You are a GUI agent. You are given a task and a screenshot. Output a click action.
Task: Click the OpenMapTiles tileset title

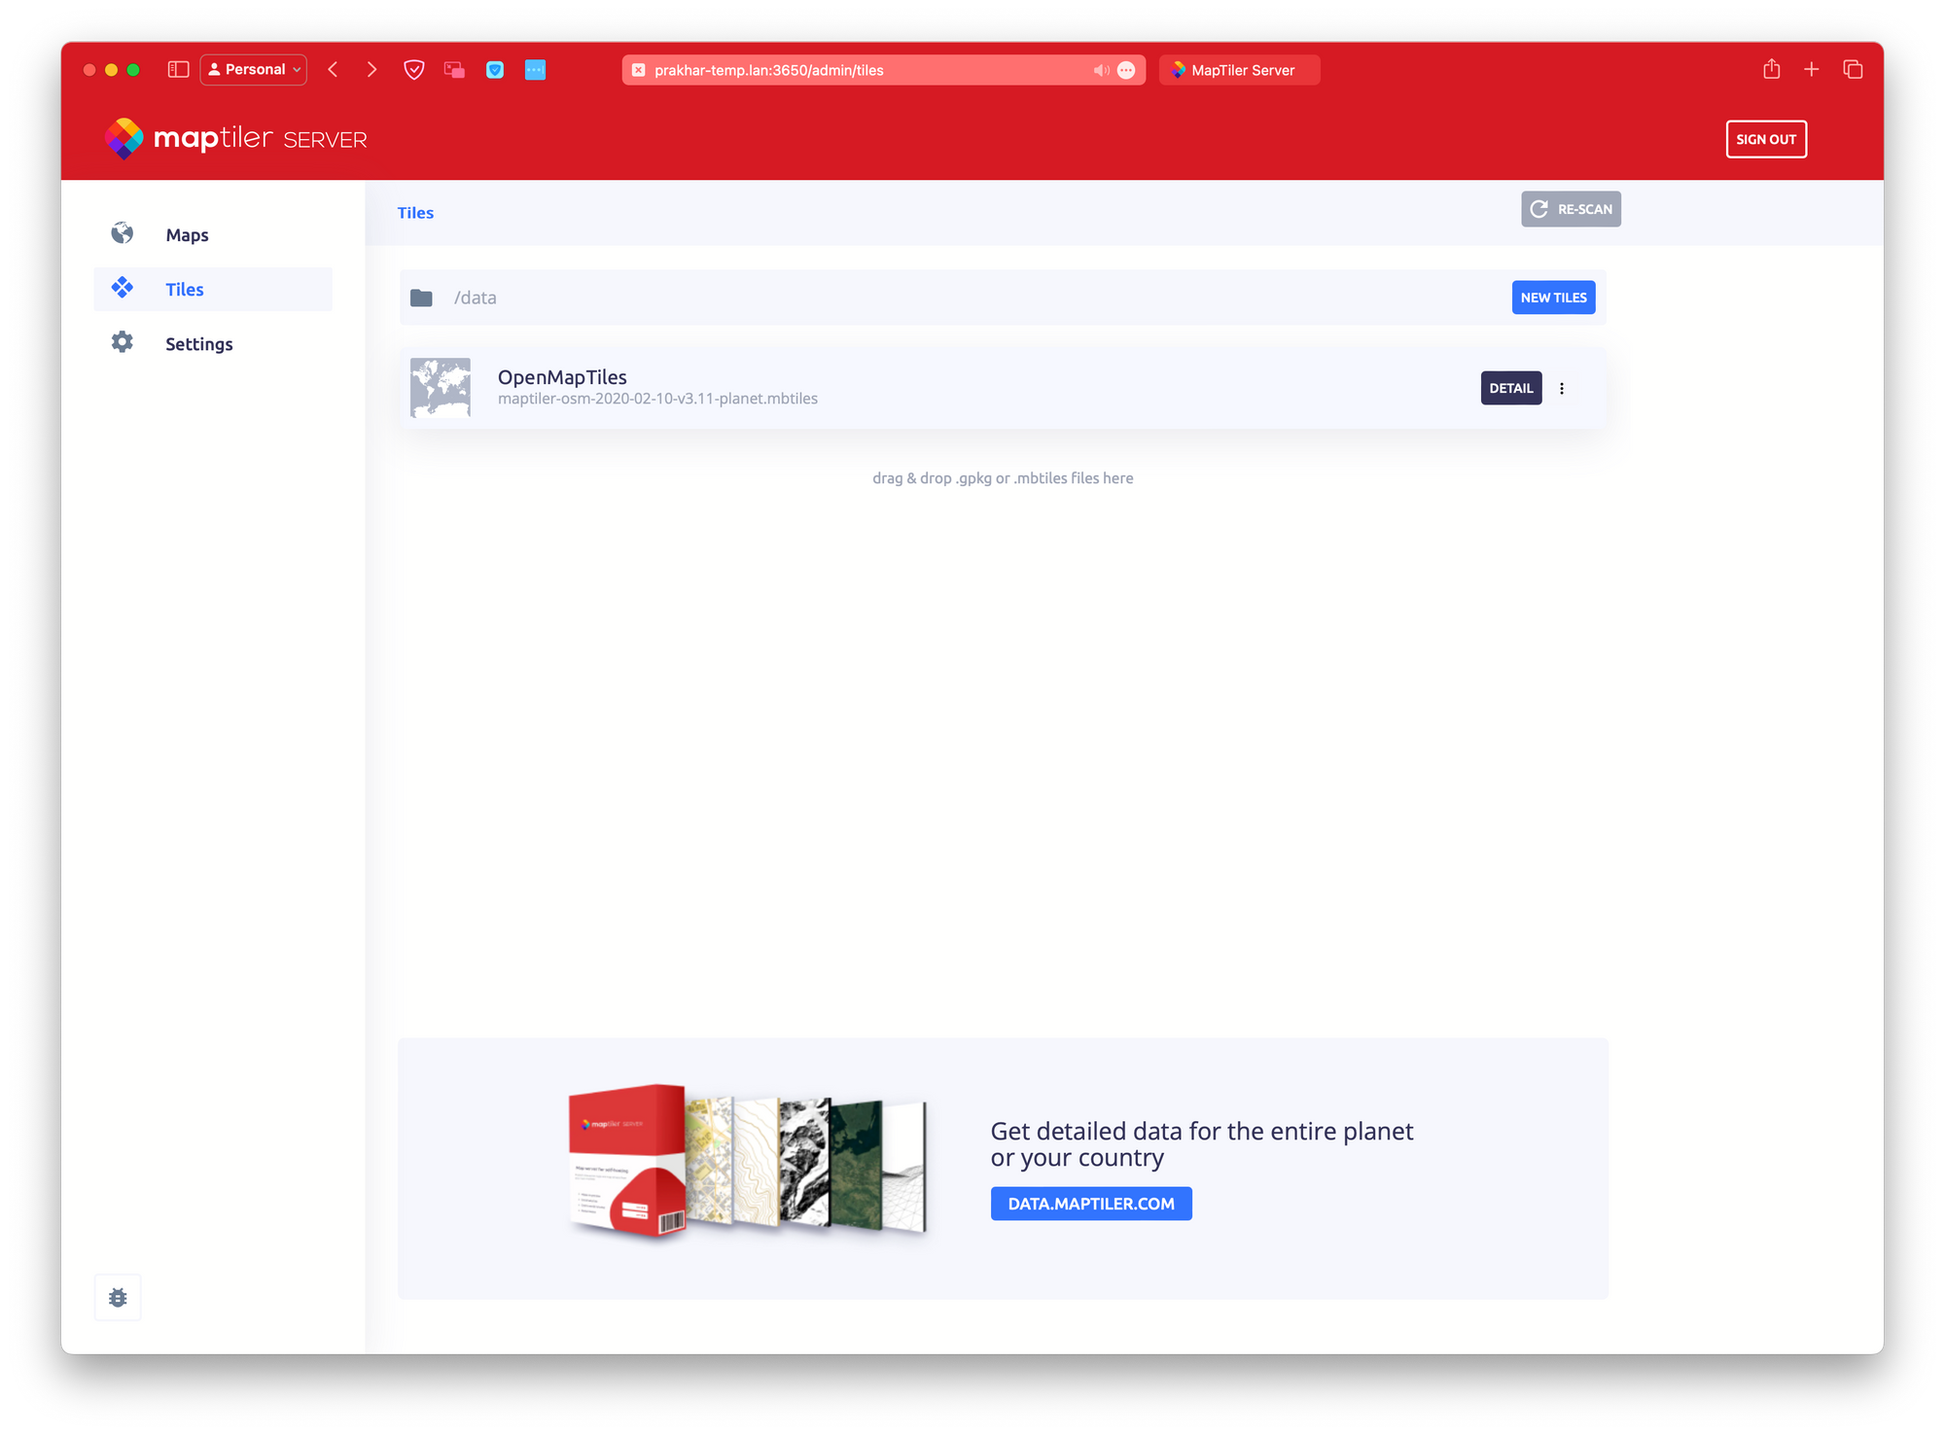pyautogui.click(x=562, y=376)
